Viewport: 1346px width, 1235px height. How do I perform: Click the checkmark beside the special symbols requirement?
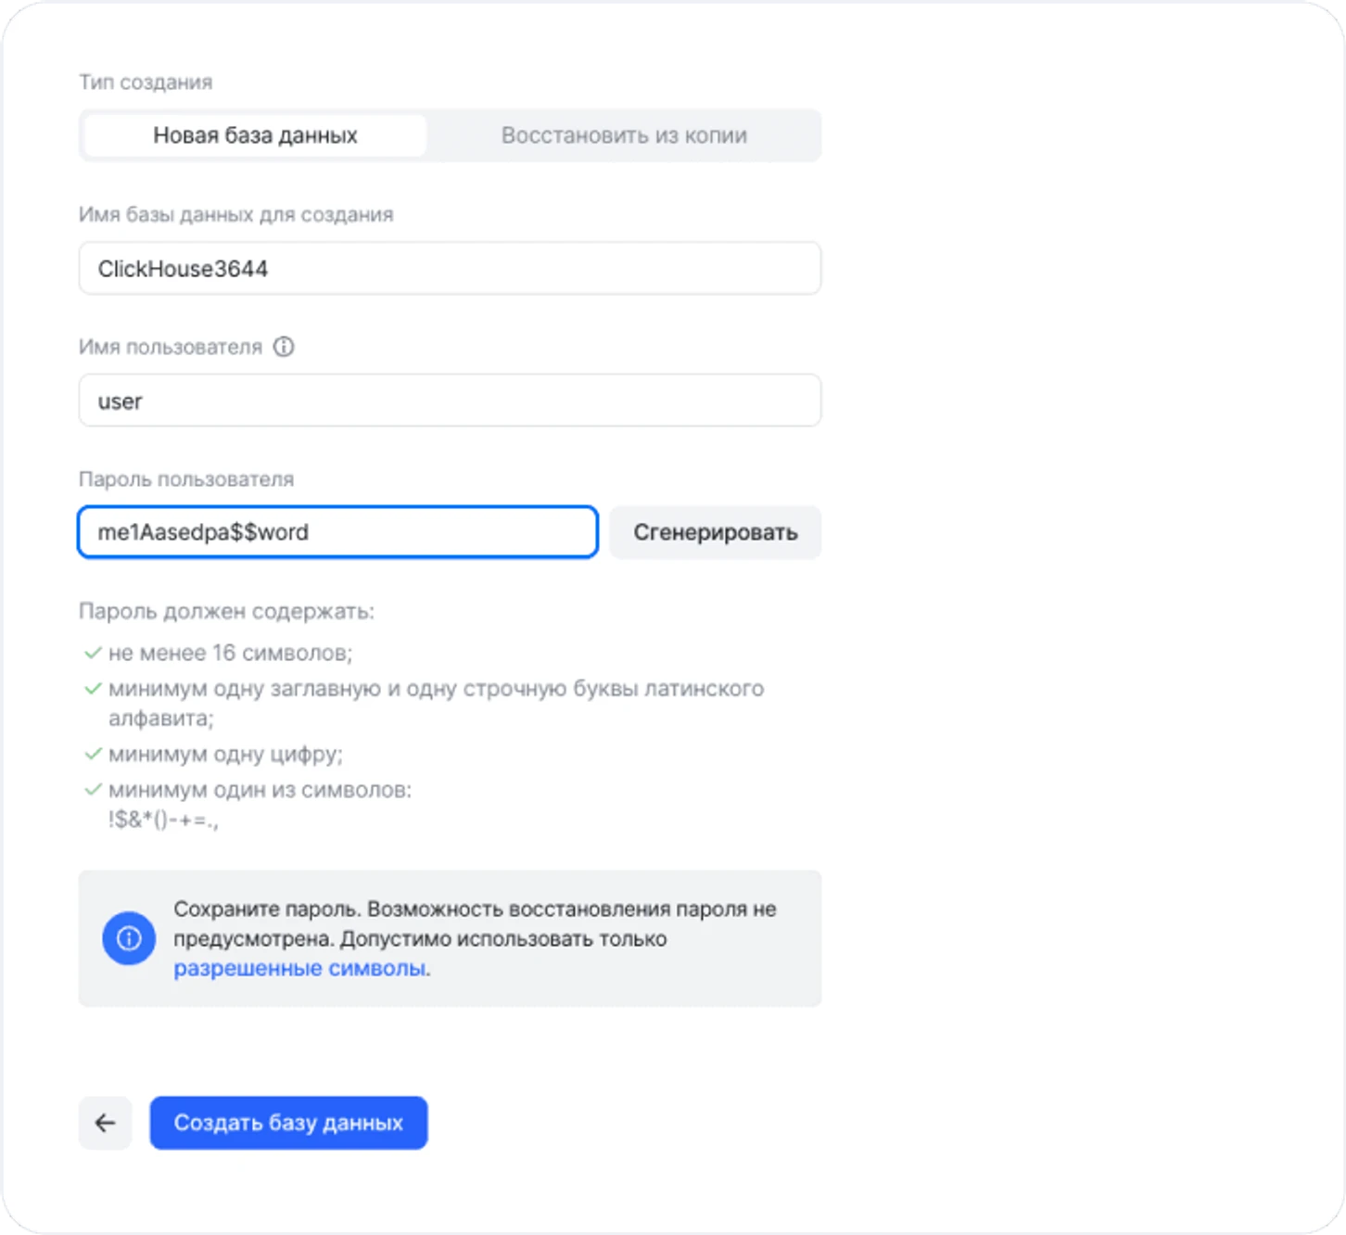[93, 790]
